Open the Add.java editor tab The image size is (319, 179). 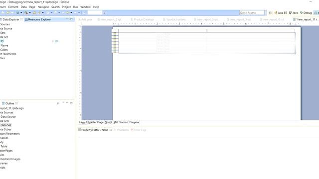click(85, 19)
